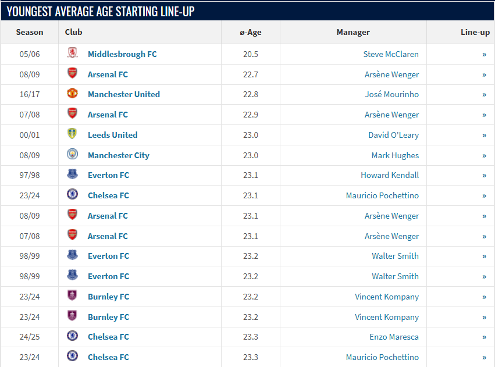Click Arsenal crest in the 22.7 age row
The width and height of the screenshot is (495, 367).
[72, 74]
